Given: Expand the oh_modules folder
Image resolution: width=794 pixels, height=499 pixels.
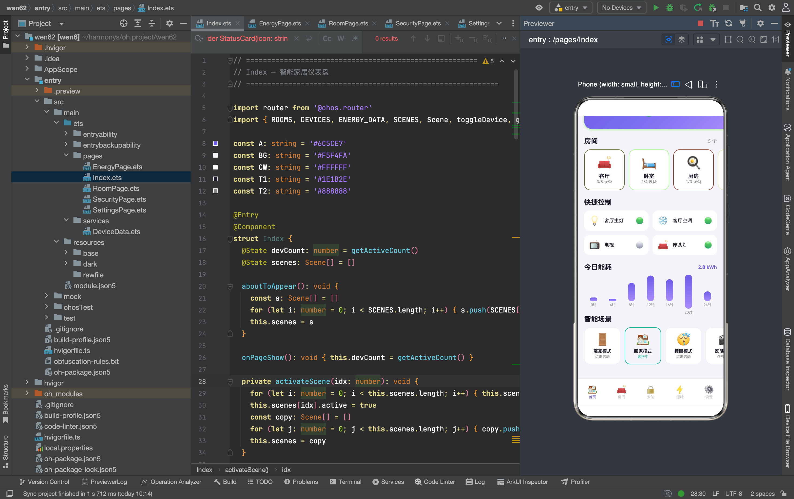Looking at the screenshot, I should pyautogui.click(x=27, y=393).
